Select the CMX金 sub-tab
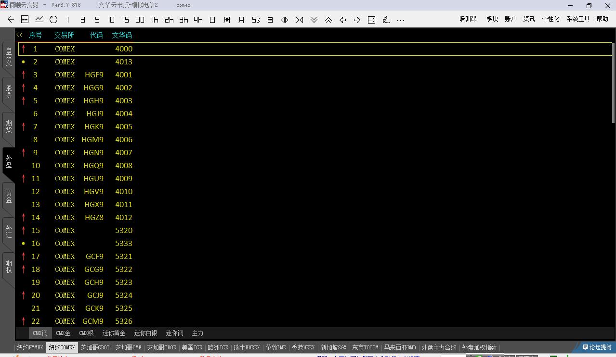 (63, 333)
